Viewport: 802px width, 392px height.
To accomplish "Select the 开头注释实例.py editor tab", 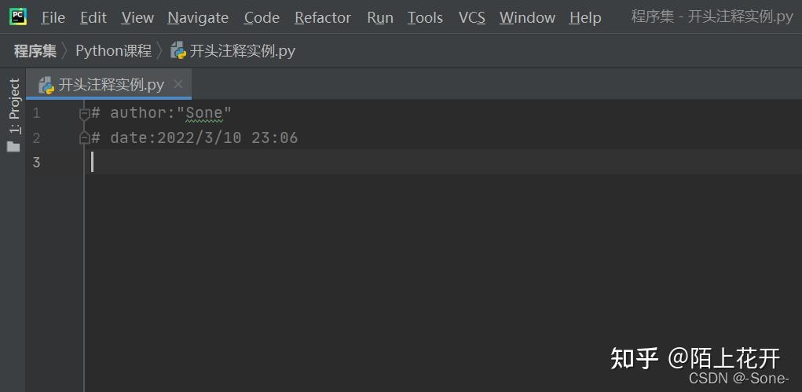I will [x=109, y=84].
